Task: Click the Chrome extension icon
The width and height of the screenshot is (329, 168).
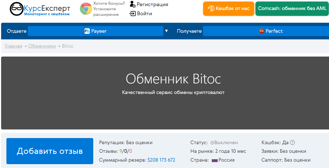Action: coord(85,9)
